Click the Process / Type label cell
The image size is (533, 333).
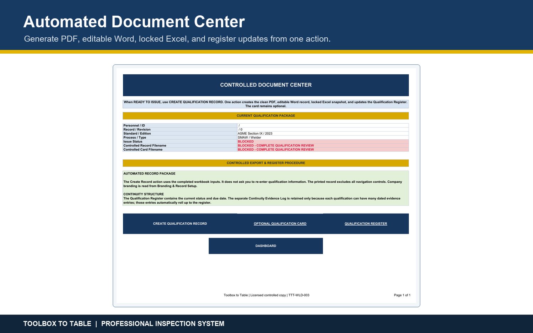click(x=180, y=138)
